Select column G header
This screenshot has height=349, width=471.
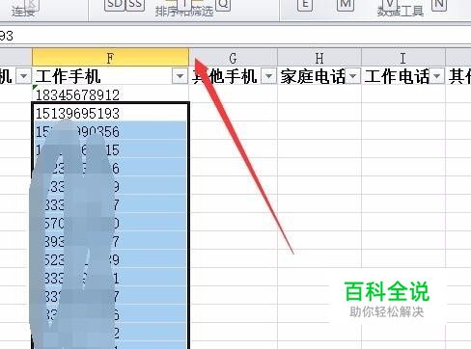tap(234, 58)
